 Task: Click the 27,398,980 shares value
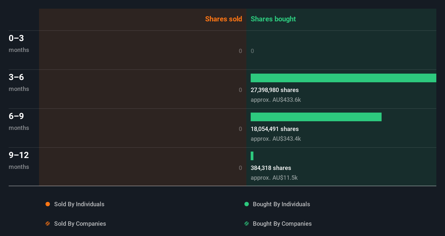point(275,90)
